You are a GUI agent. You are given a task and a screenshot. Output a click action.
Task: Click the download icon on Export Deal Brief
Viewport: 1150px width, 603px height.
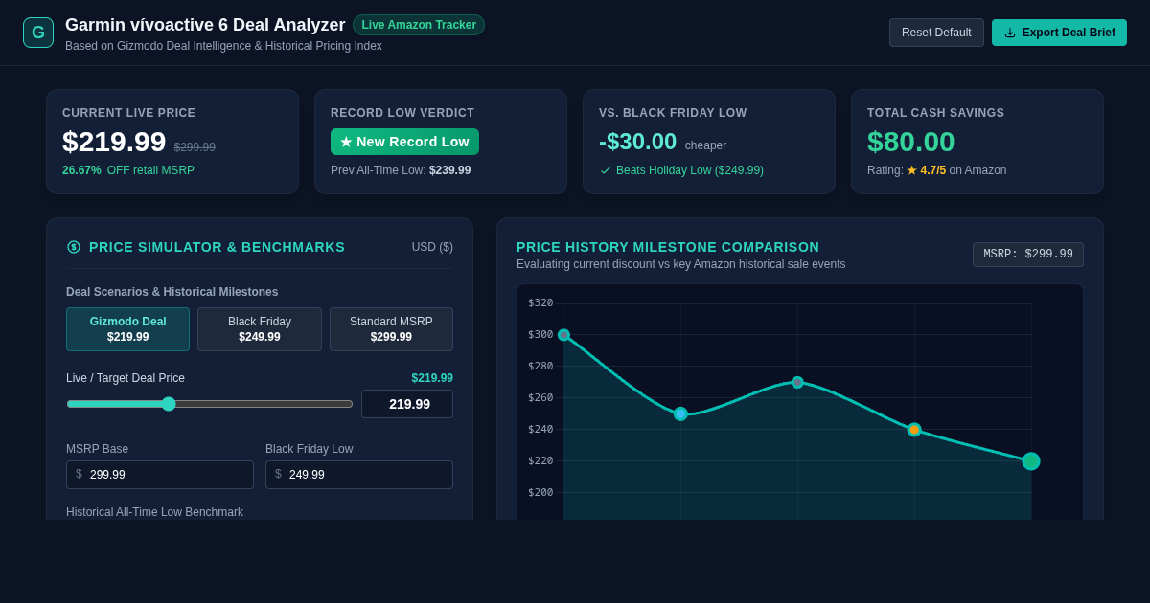pos(1010,33)
